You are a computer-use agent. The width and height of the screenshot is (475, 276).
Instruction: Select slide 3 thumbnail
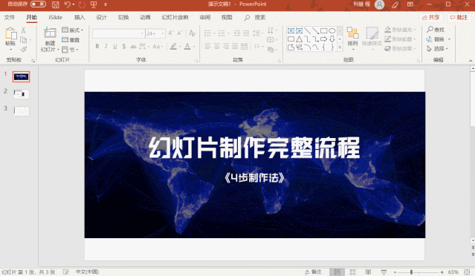(21, 111)
